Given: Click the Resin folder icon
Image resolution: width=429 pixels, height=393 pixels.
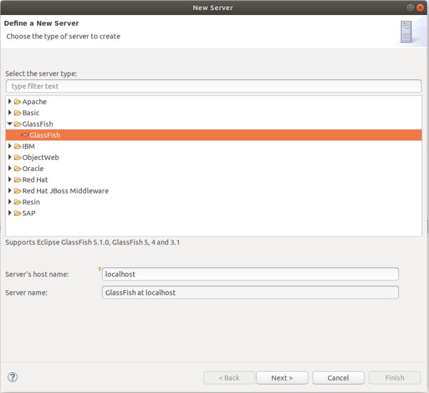Looking at the screenshot, I should (18, 202).
